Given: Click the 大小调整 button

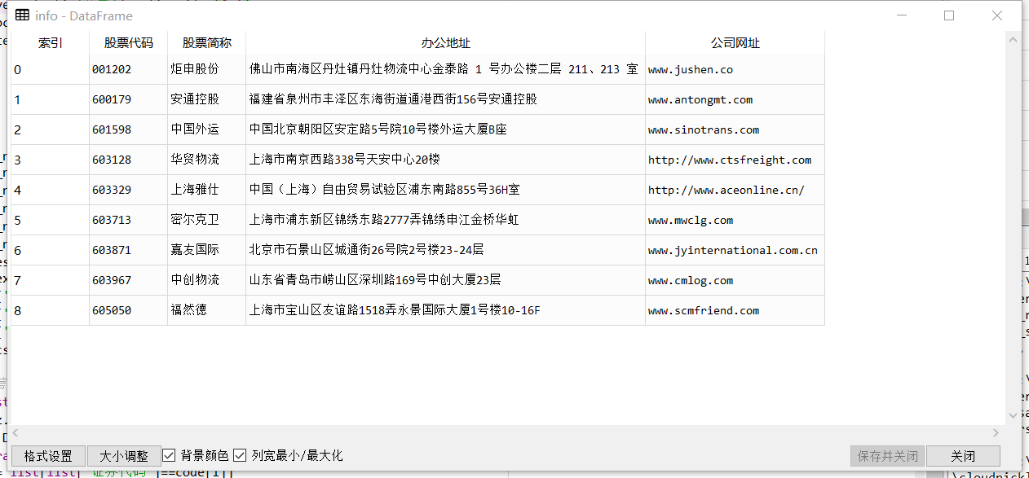Looking at the screenshot, I should 124,456.
